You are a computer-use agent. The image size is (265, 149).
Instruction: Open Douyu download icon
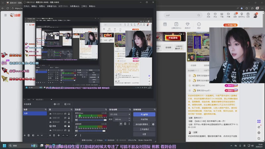[x=222, y=15]
